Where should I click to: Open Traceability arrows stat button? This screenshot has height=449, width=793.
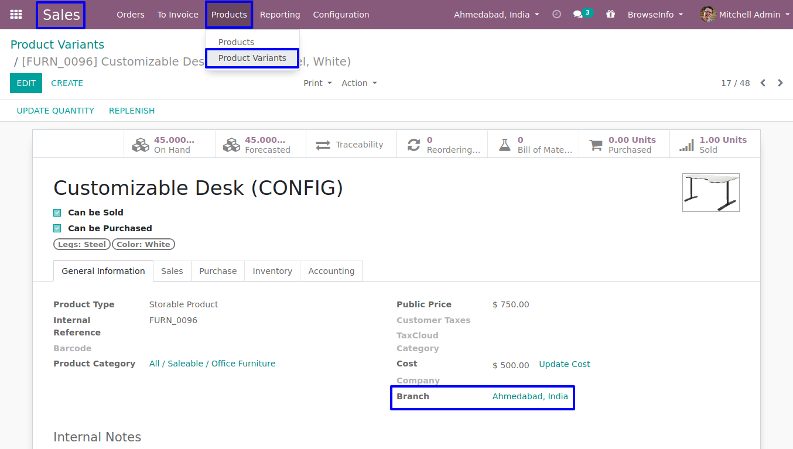[323, 145]
